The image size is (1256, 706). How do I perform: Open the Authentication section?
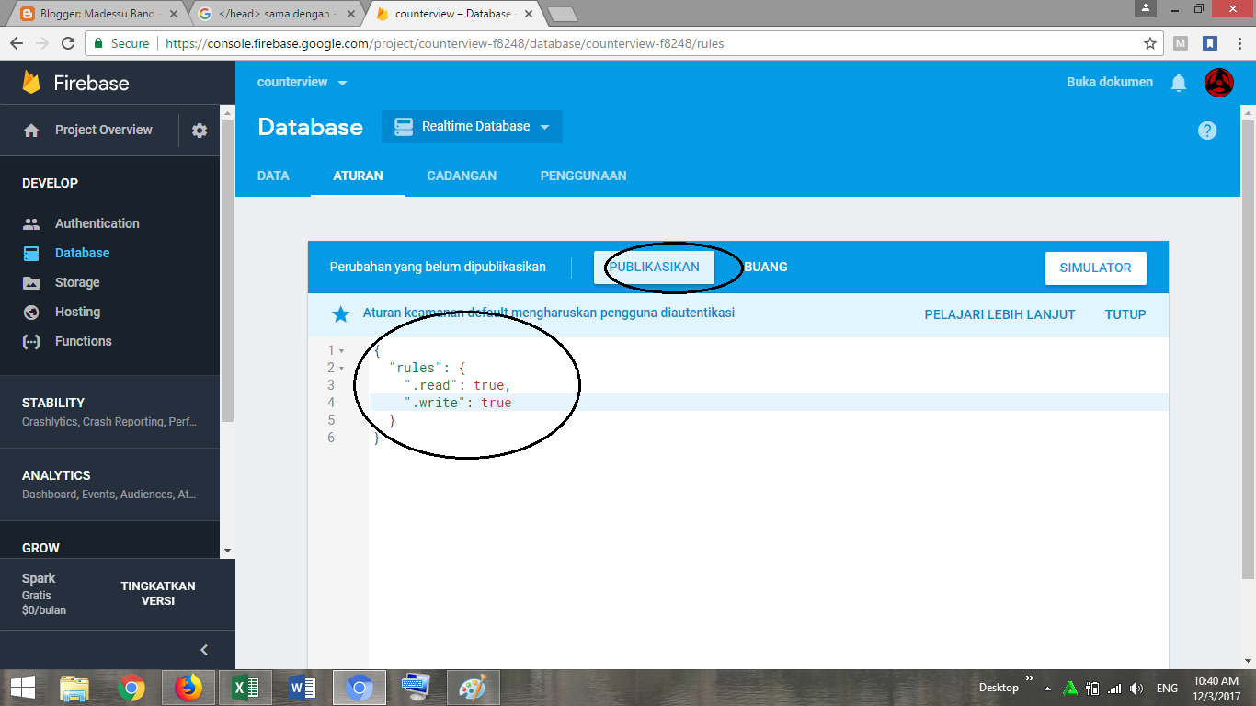(98, 223)
